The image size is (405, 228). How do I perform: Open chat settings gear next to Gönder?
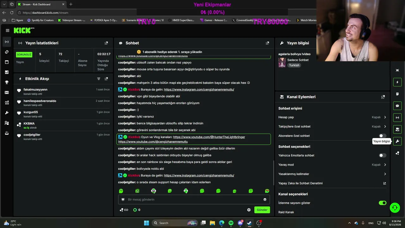tap(249, 210)
